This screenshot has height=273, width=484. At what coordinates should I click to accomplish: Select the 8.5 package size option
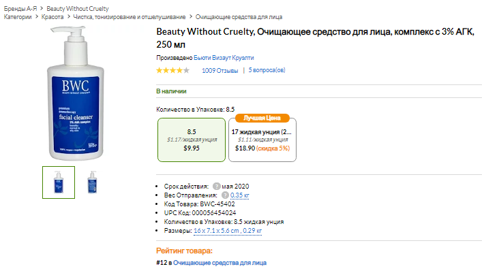point(192,139)
